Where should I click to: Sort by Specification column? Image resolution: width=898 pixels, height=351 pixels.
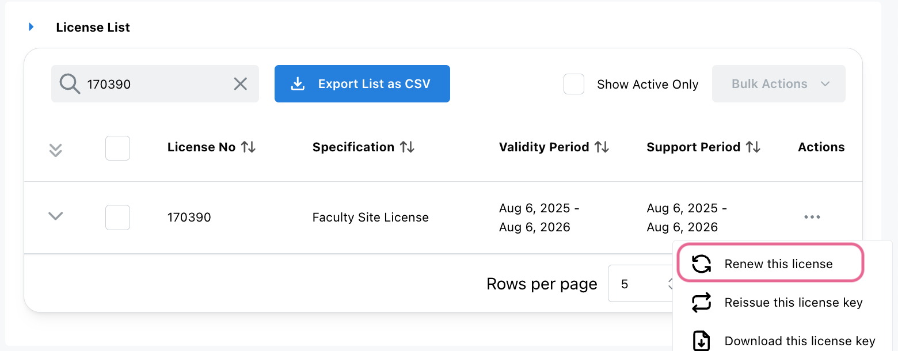tap(407, 147)
